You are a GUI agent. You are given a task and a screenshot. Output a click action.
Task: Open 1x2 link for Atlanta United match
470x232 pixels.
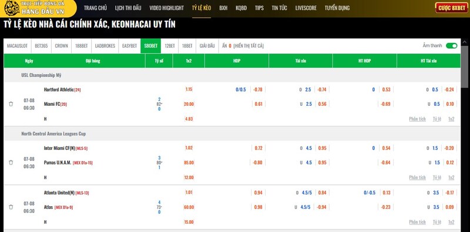click(451, 222)
